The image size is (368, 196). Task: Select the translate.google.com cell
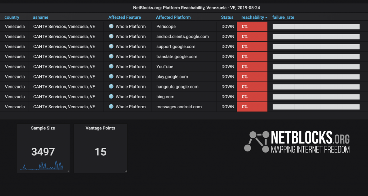176,56
